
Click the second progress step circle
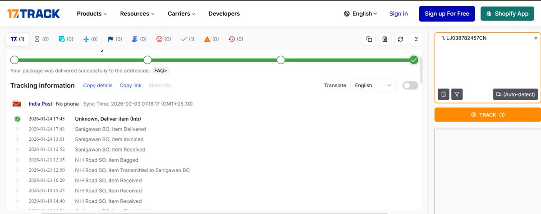point(147,60)
